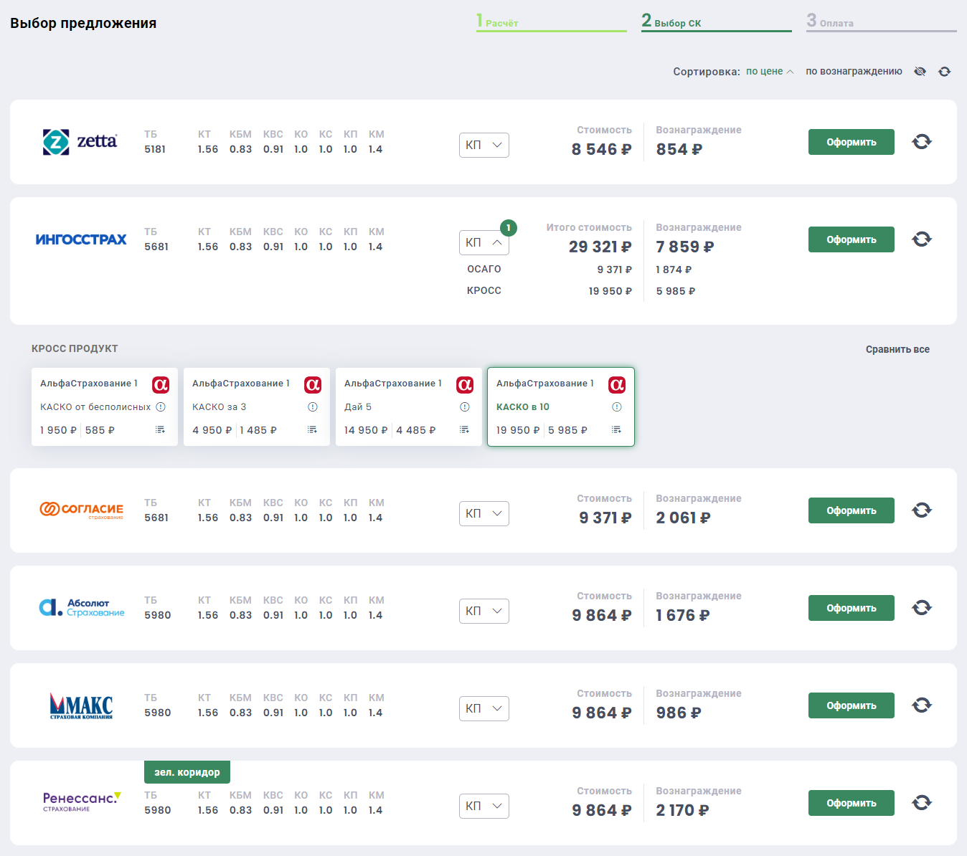
Task: Reload the Согласие offer calculation
Action: coord(922,510)
